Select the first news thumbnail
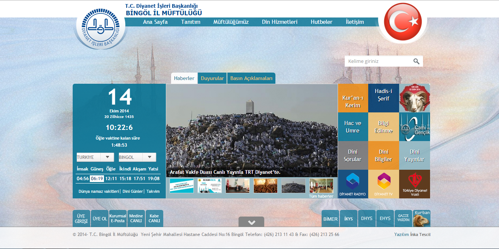This screenshot has width=499, height=249. tap(181, 186)
